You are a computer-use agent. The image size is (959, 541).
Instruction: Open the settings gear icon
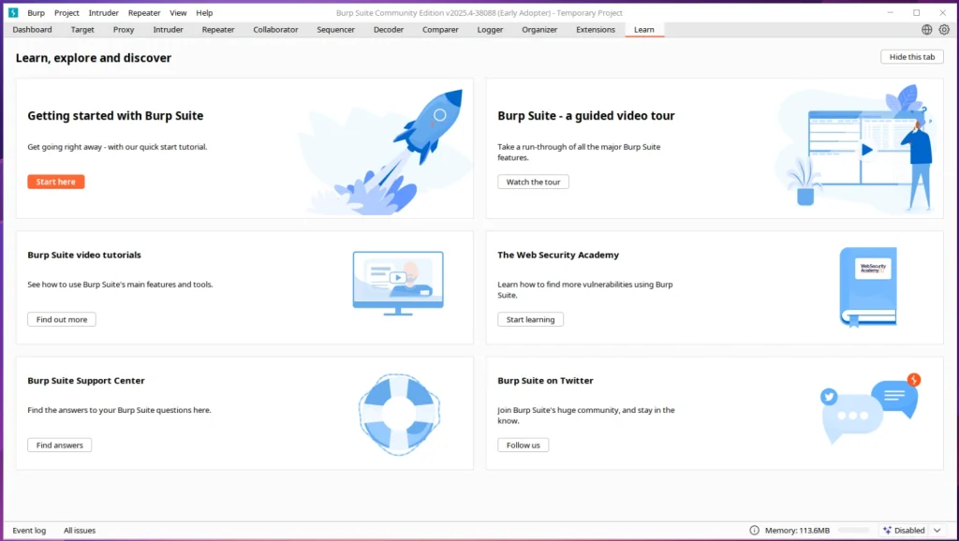tap(944, 29)
